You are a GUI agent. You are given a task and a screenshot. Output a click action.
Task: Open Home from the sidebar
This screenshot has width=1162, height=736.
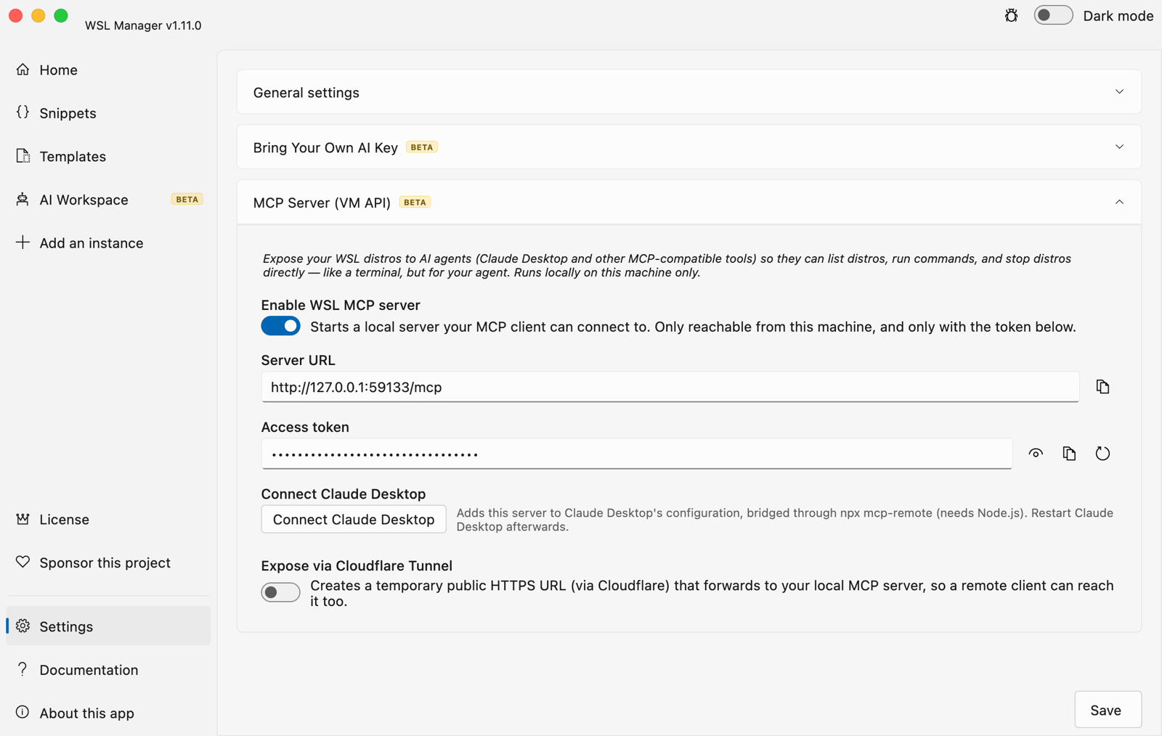tap(108, 70)
